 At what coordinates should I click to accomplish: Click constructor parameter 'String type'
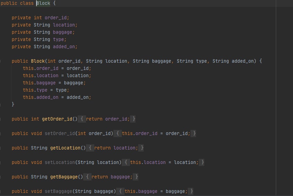[x=192, y=61]
